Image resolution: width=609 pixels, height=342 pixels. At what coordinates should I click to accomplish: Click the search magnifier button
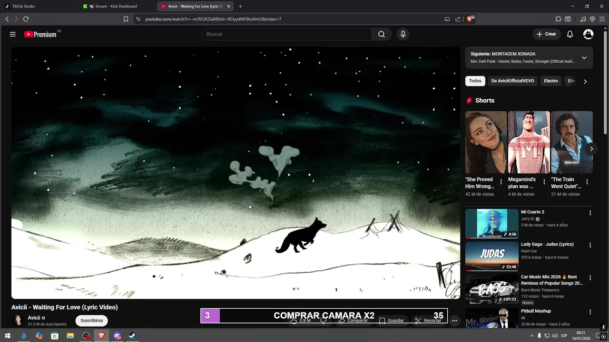pos(382,34)
